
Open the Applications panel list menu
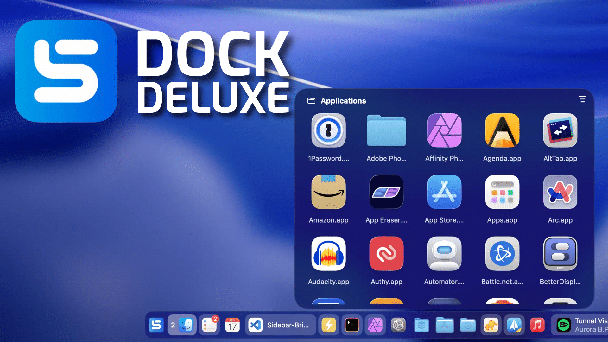[x=582, y=99]
